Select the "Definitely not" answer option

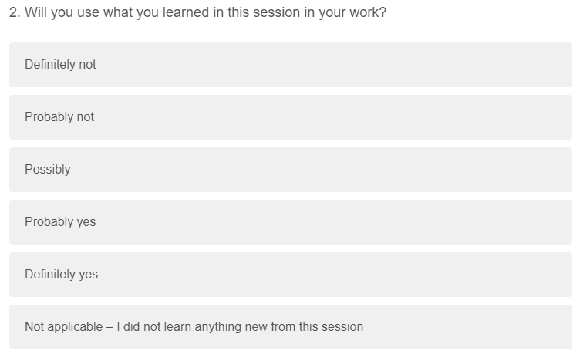(291, 65)
